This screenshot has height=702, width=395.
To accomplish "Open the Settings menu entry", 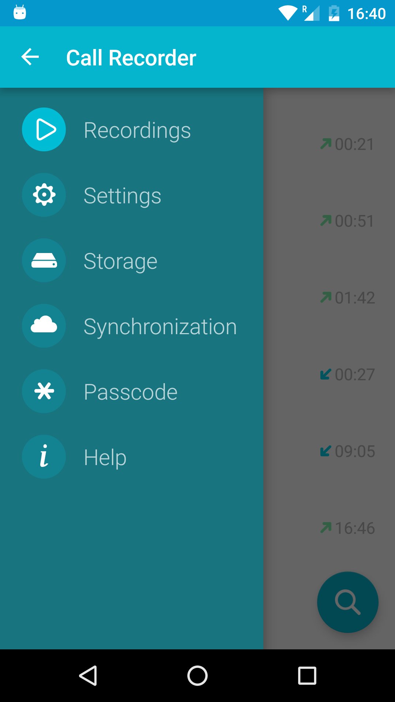I will coord(122,196).
